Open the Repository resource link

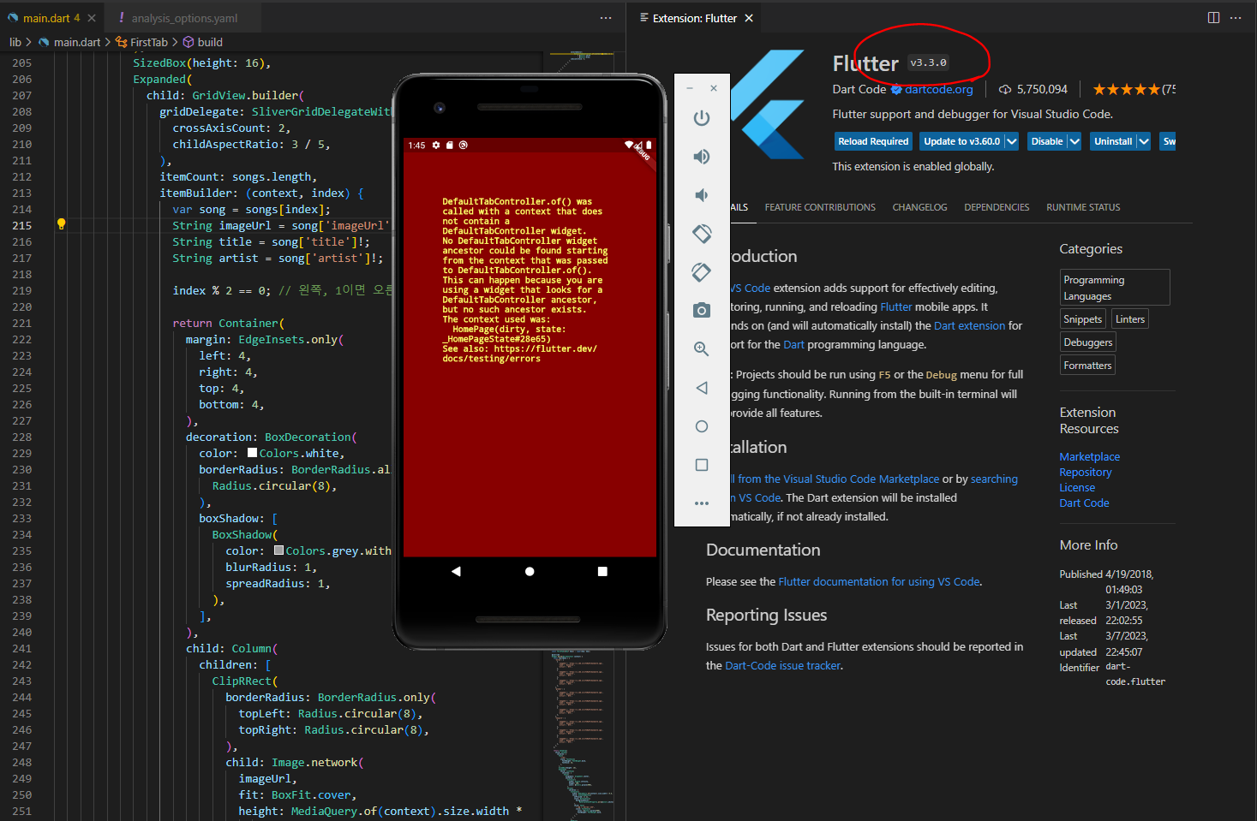1085,473
